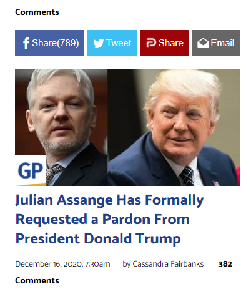
Task: Share the article via Facebook Share(789) label
Action: [x=56, y=43]
